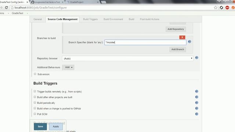The image size is (235, 132).
Task: Open help for Repository browser
Action: [197, 58]
